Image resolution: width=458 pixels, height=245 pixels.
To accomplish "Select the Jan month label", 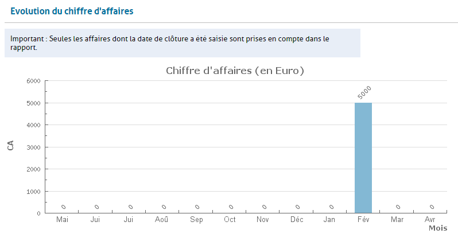I will (x=329, y=220).
